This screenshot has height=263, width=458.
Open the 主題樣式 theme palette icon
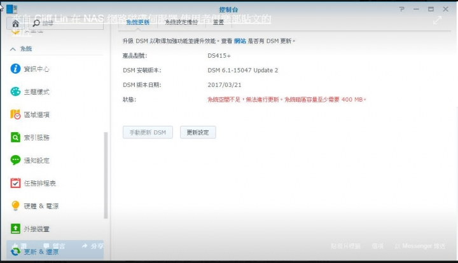click(x=15, y=91)
